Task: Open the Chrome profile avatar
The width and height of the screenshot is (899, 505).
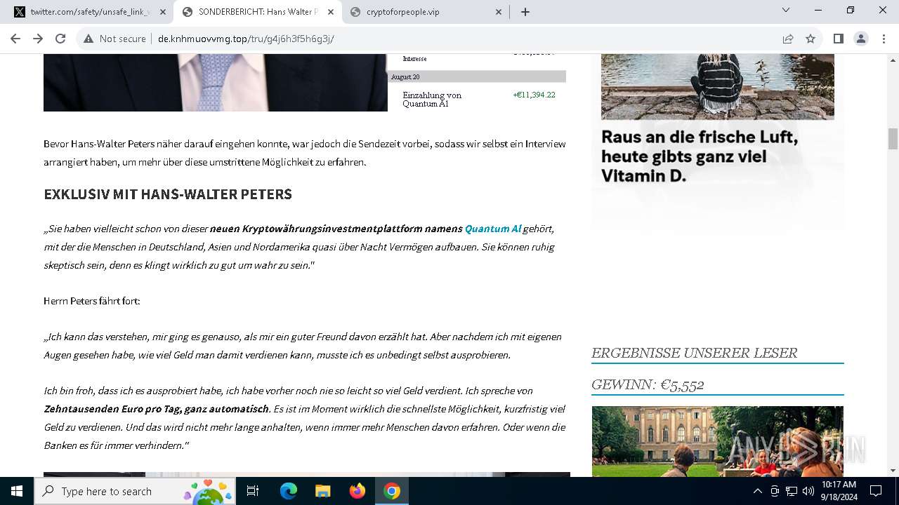Action: 861,39
